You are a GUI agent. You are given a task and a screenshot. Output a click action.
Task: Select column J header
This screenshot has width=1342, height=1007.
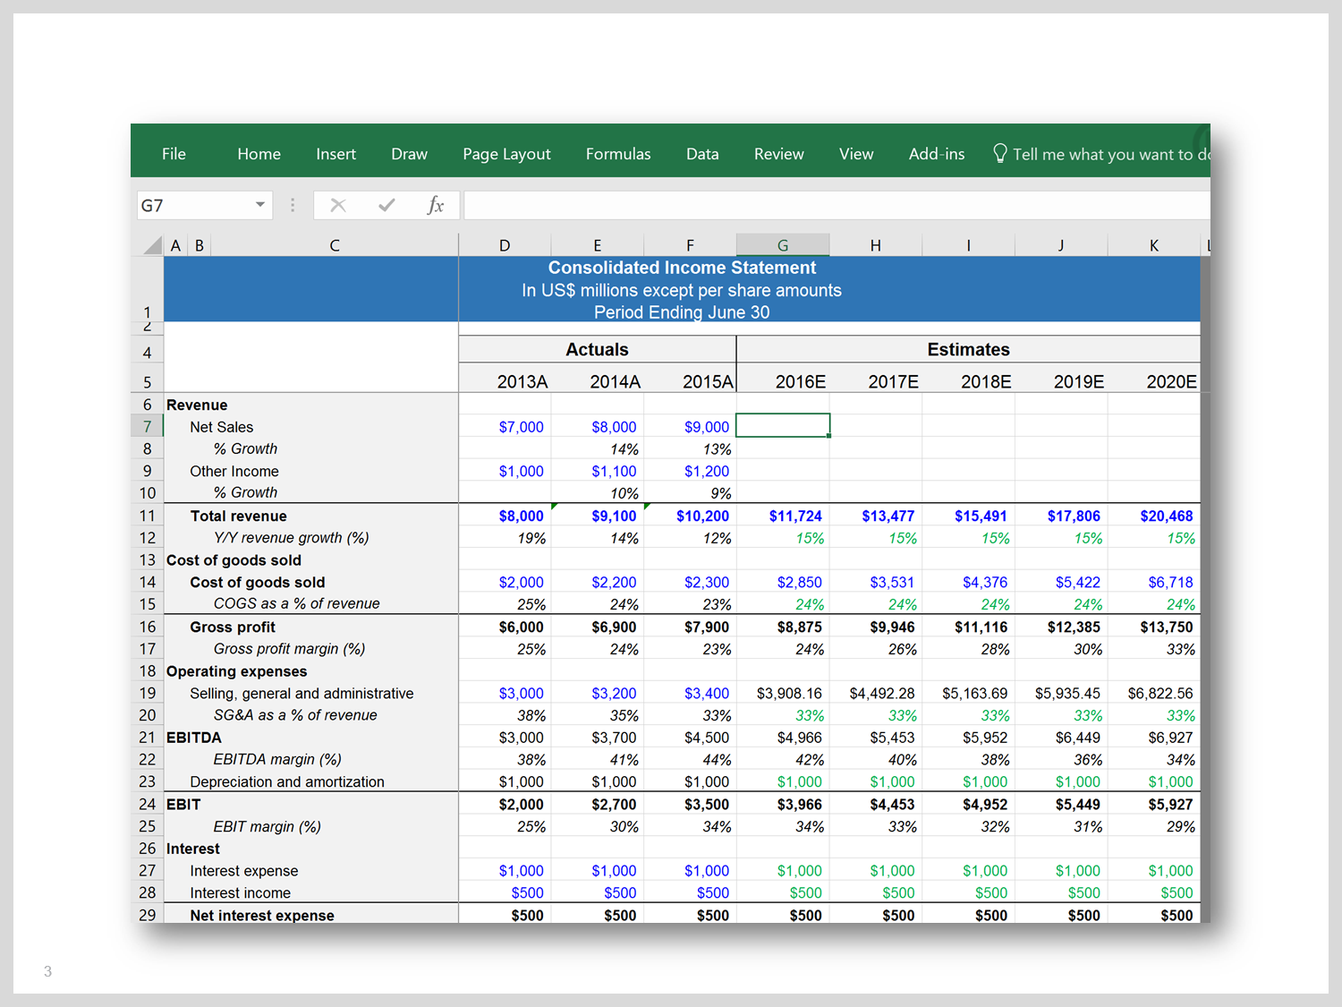click(x=1061, y=245)
